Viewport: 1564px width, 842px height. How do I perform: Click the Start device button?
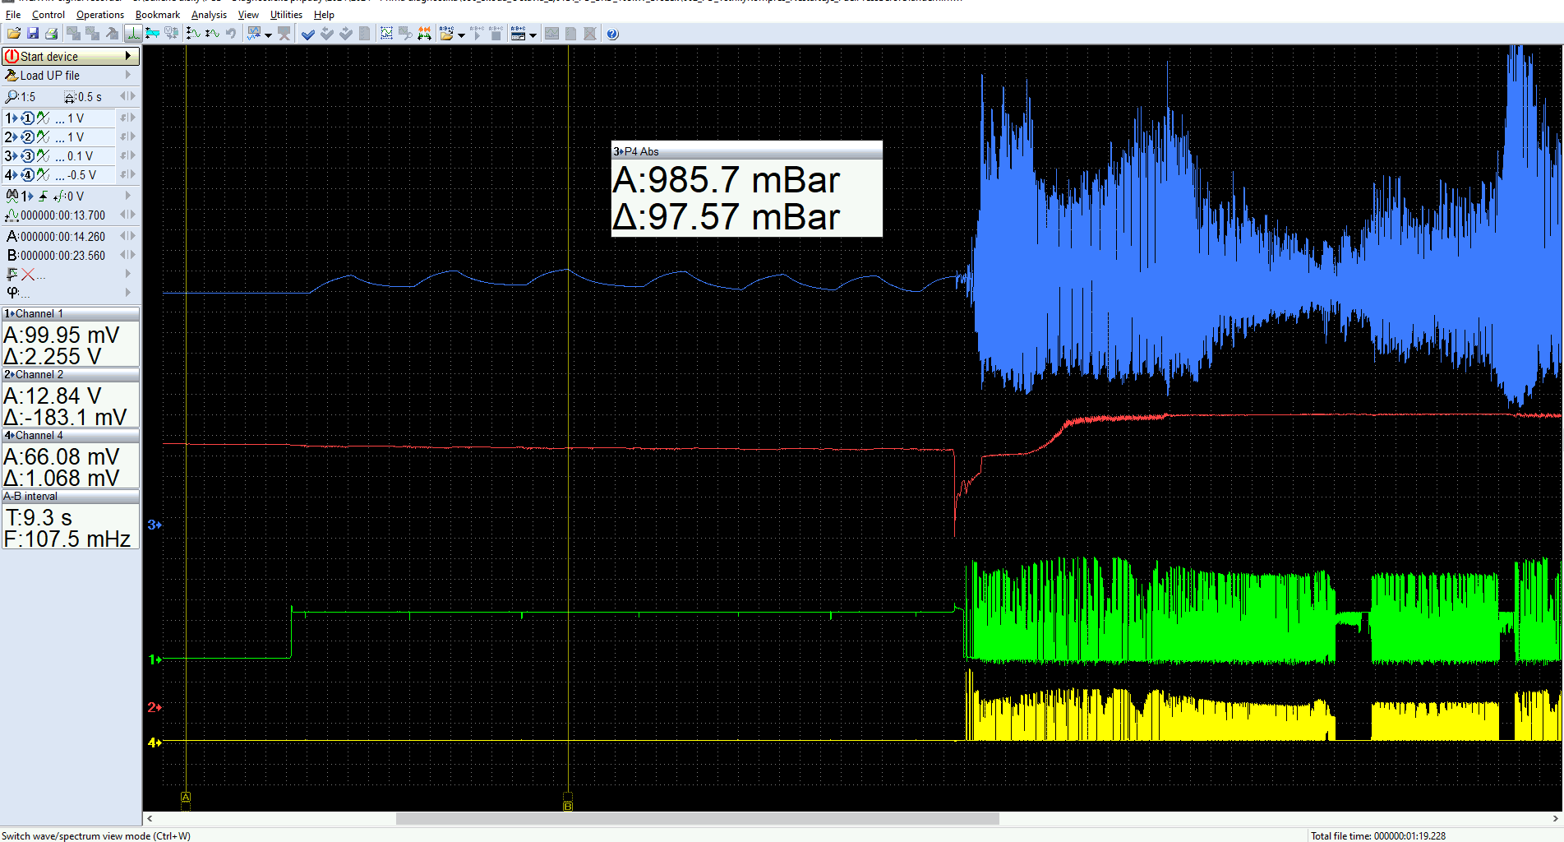click(70, 56)
